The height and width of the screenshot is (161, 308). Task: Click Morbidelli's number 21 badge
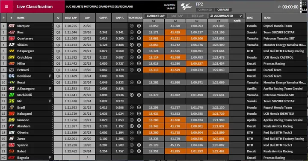click(12, 95)
